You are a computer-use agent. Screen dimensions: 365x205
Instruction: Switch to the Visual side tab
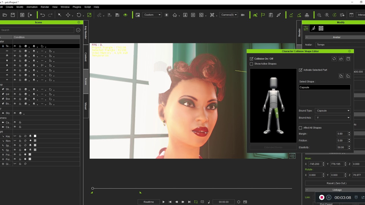(x=86, y=106)
